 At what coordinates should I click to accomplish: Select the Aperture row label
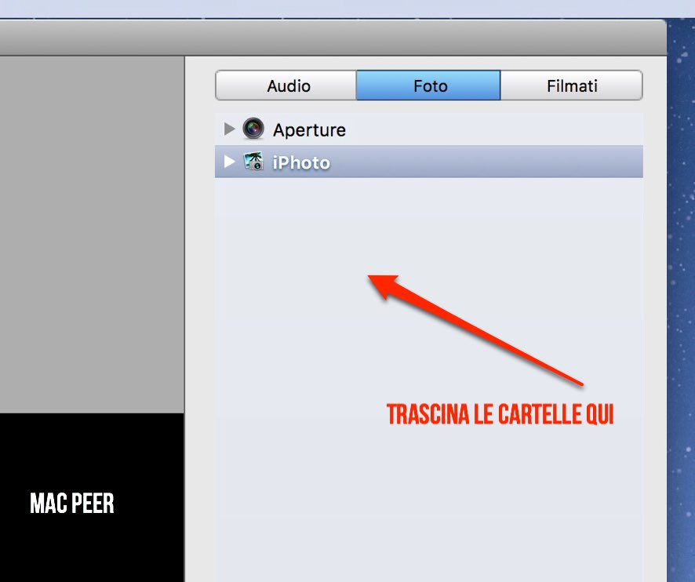point(309,130)
